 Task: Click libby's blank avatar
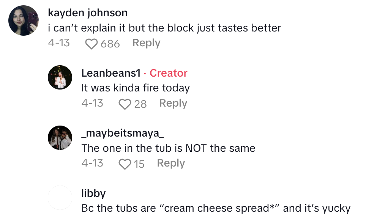click(60, 197)
